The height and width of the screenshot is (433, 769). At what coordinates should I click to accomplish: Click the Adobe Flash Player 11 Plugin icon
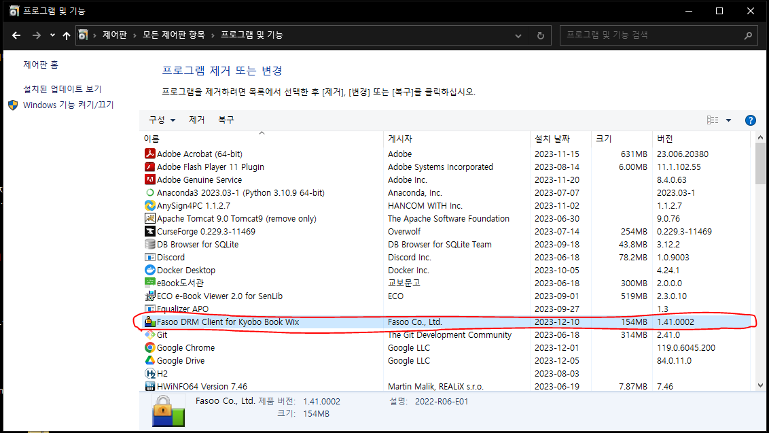[150, 167]
